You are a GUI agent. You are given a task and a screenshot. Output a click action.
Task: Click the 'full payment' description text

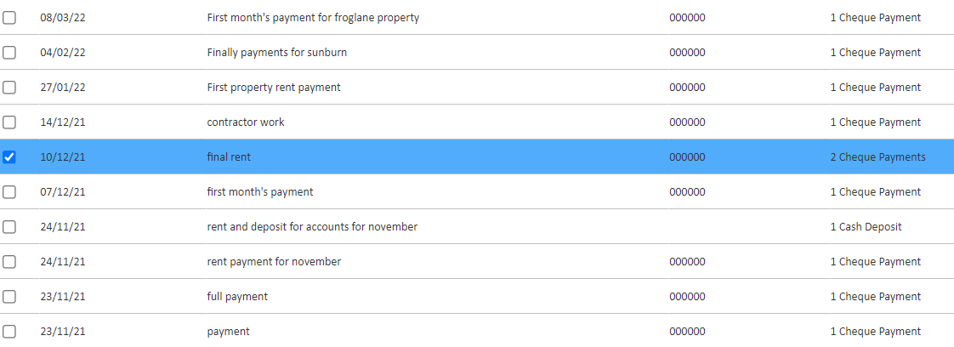[x=237, y=297]
